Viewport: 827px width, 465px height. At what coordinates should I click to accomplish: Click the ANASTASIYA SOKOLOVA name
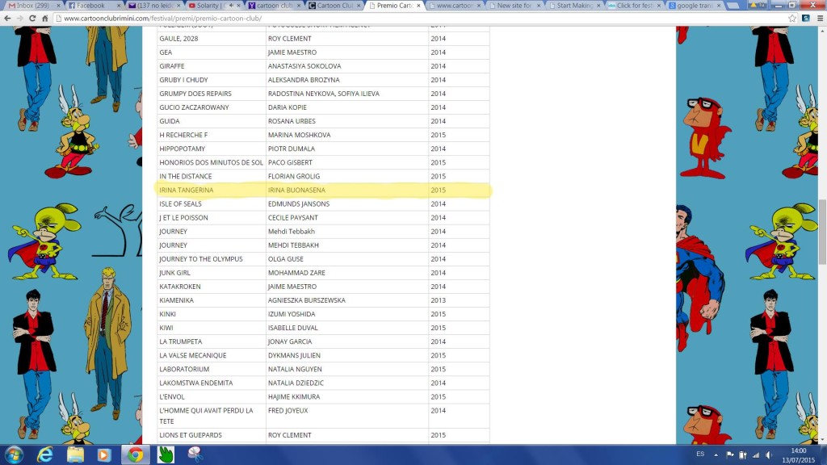(x=304, y=66)
